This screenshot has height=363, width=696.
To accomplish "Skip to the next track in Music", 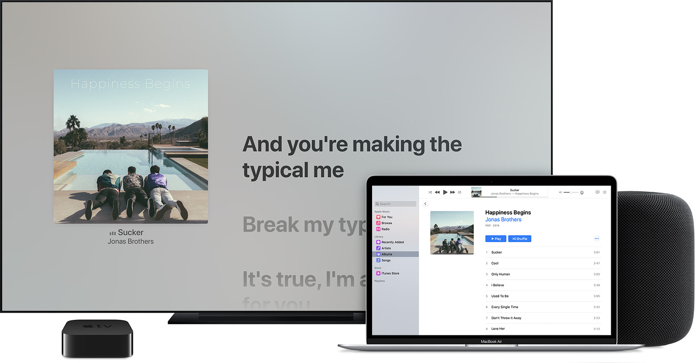I will (x=452, y=192).
